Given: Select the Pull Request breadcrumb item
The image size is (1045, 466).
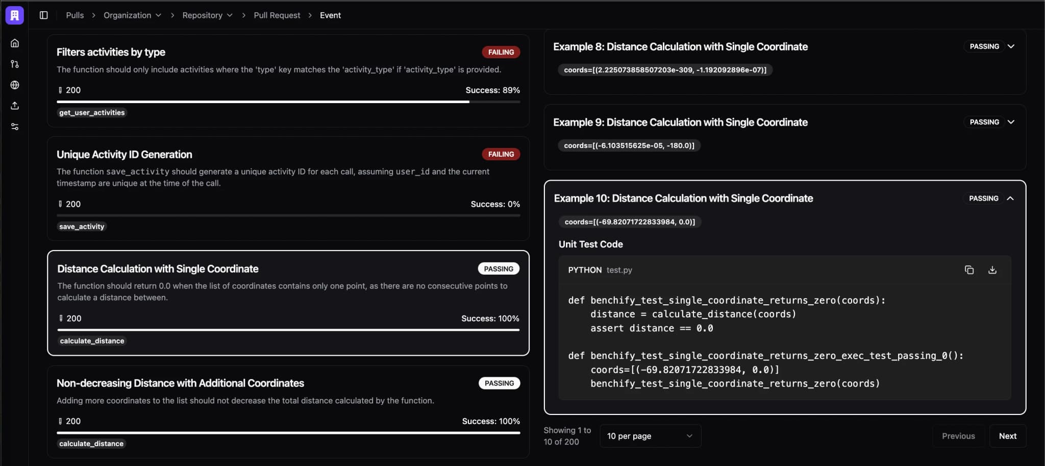Looking at the screenshot, I should pyautogui.click(x=277, y=15).
